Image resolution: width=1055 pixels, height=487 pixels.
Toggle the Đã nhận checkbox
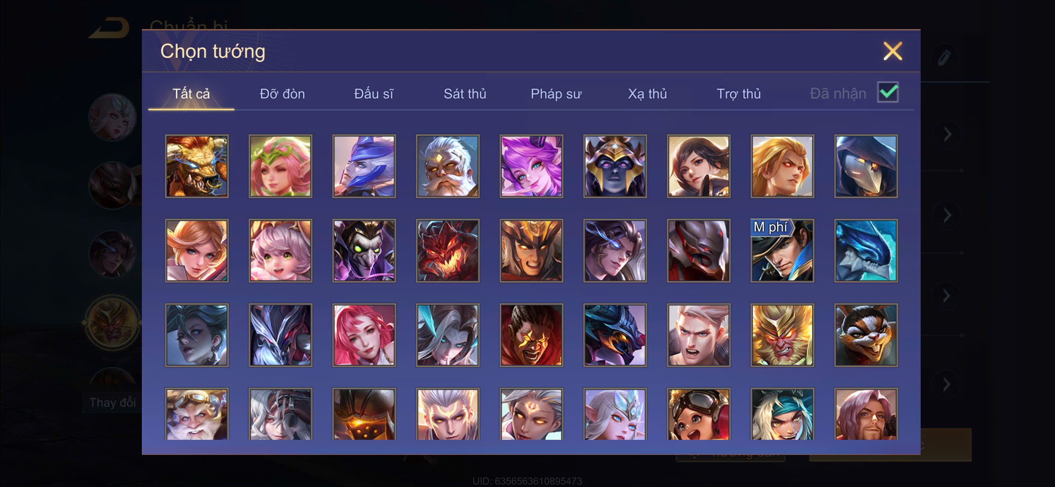point(887,92)
